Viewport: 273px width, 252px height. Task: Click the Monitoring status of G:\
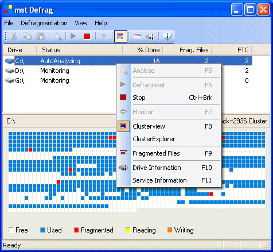point(54,80)
